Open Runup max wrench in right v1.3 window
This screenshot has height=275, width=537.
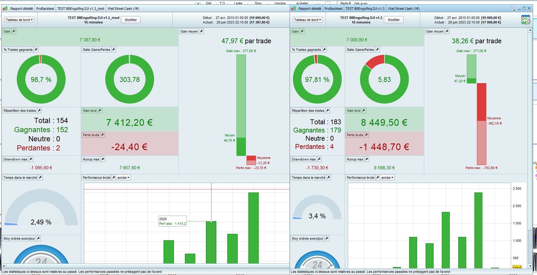coord(367,159)
